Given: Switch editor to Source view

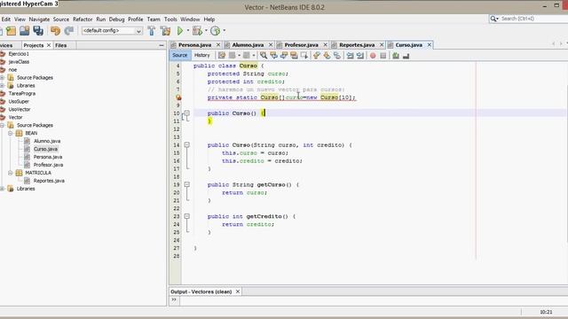Looking at the screenshot, I should click(x=179, y=55).
